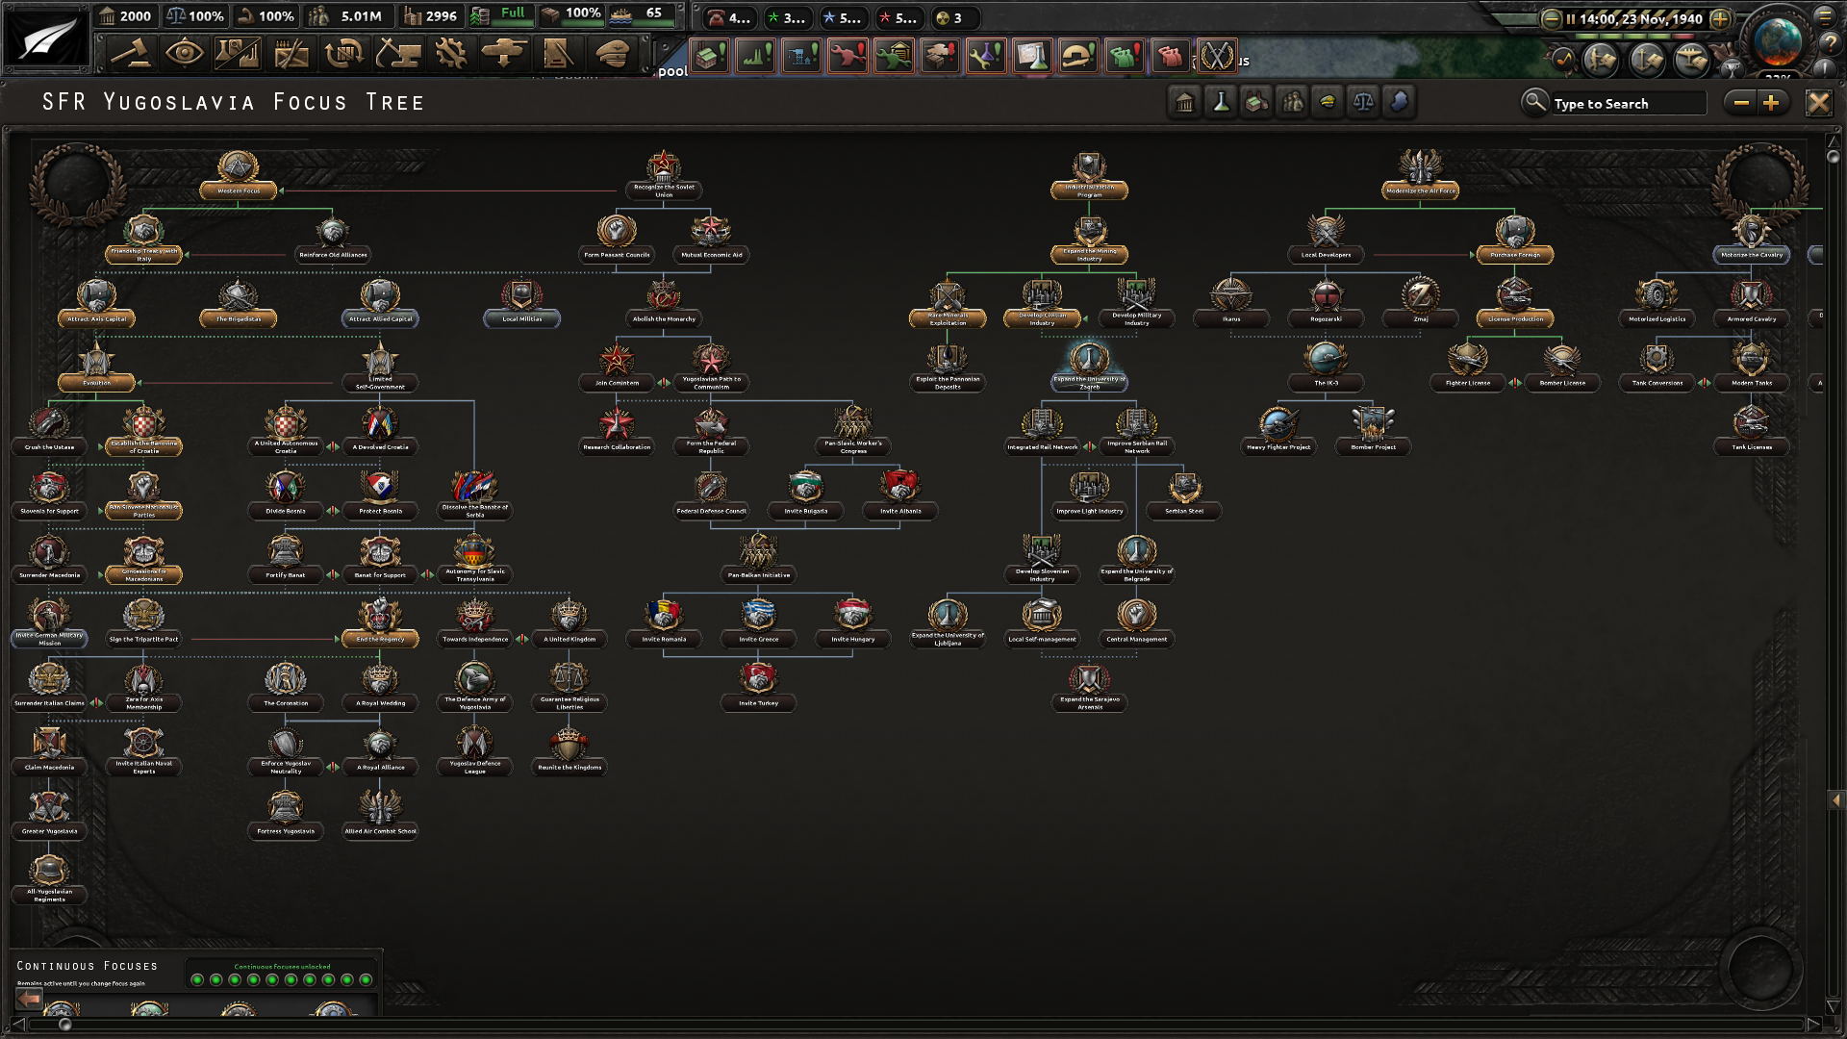Open the main game menu button
Viewport: 1847px width, 1039px height.
click(1826, 16)
